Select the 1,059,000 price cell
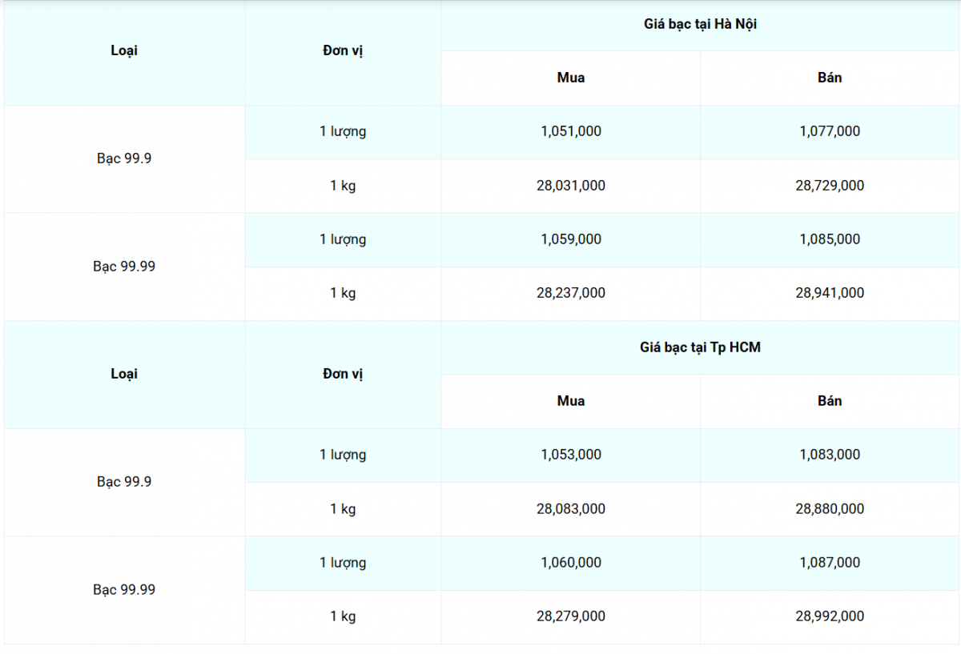The width and height of the screenshot is (961, 654). tap(570, 239)
